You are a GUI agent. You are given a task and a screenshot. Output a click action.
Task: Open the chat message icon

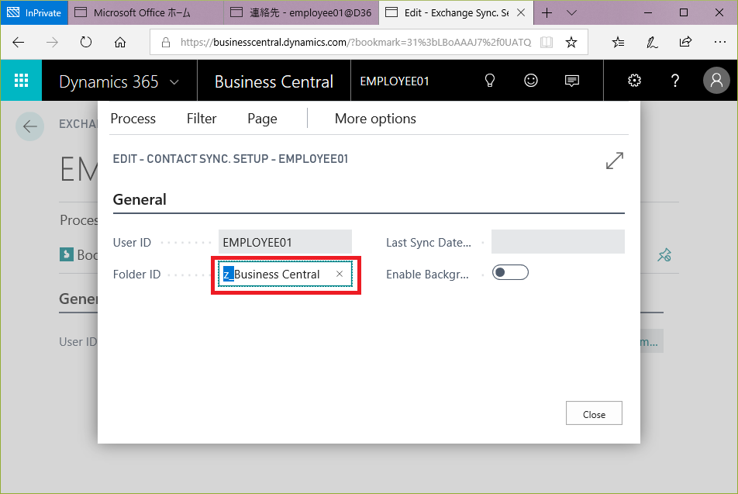pyautogui.click(x=572, y=81)
